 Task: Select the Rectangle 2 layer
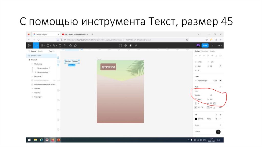[x=38, y=76]
